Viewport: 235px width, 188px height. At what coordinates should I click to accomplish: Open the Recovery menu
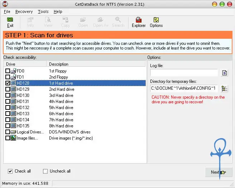tap(24, 11)
